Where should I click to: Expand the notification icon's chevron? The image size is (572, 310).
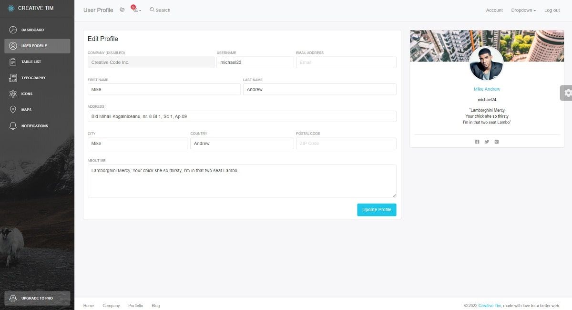[140, 10]
